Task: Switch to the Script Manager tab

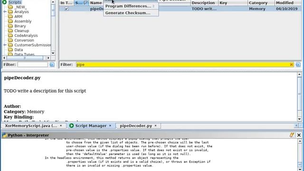Action: click(x=91, y=125)
